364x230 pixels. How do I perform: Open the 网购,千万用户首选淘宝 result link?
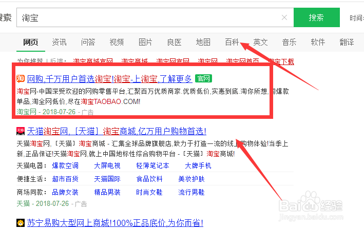tap(109, 79)
